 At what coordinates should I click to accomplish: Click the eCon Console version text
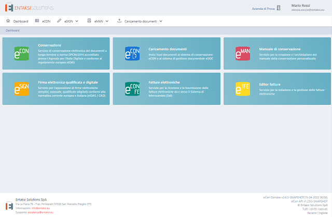click(295, 197)
